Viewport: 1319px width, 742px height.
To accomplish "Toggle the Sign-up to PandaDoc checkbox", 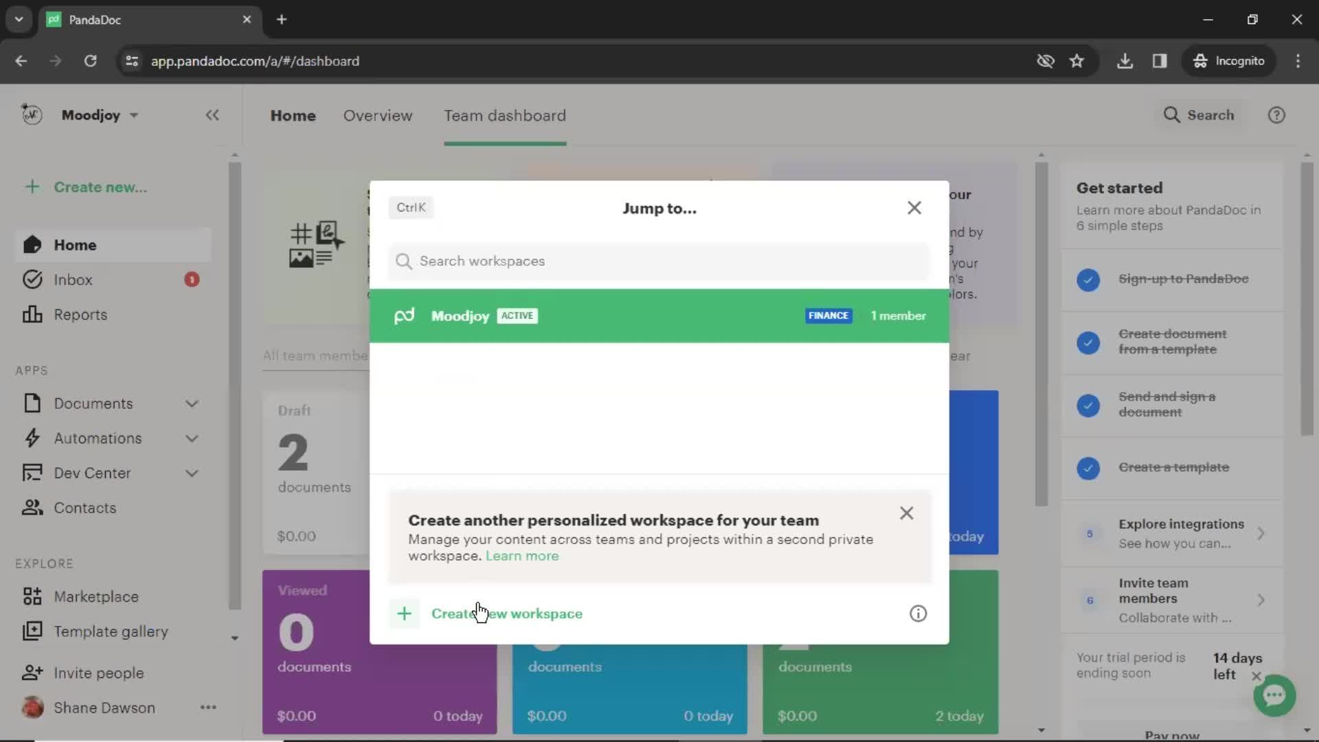I will click(x=1089, y=279).
